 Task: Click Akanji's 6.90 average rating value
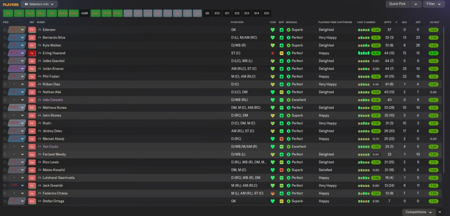433,139
